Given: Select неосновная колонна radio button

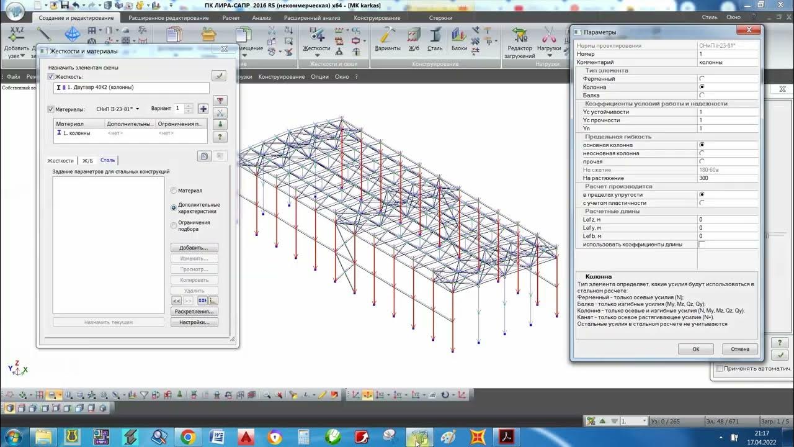Looking at the screenshot, I should 702,153.
